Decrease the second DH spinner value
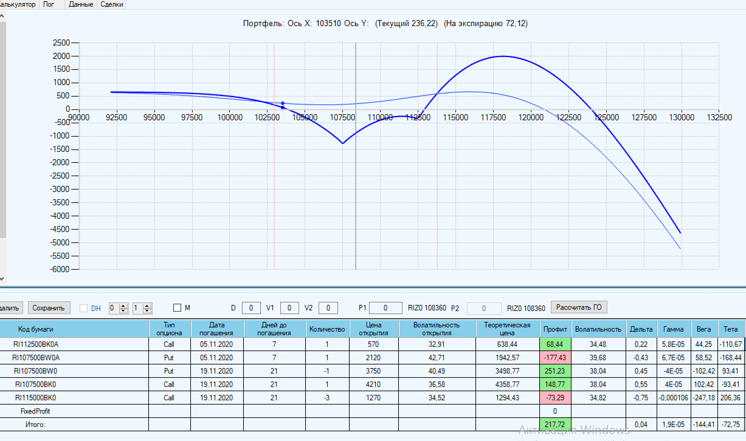Viewport: 746px width, 441px height. click(x=147, y=310)
